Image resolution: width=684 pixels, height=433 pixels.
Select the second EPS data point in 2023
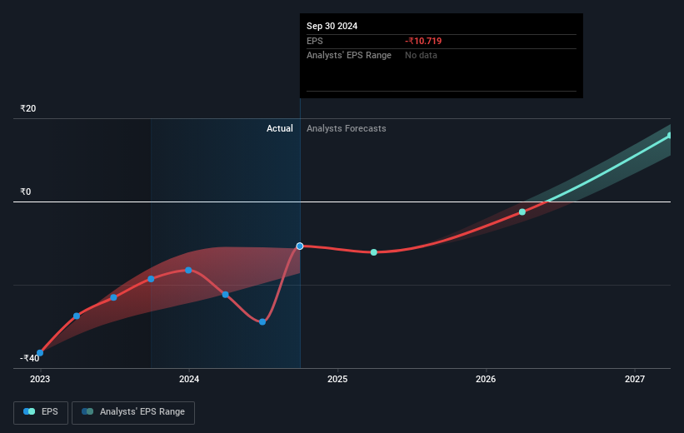point(77,316)
